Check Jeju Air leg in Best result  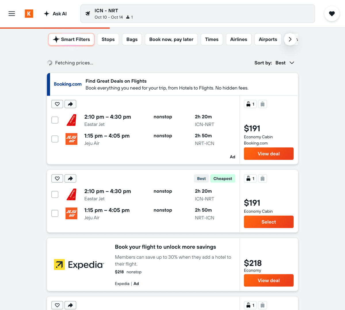[55, 213]
